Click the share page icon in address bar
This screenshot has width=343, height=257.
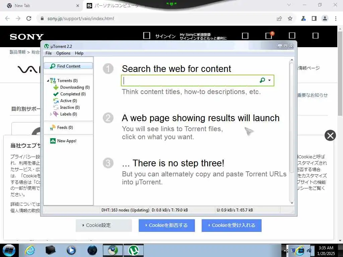279,19
